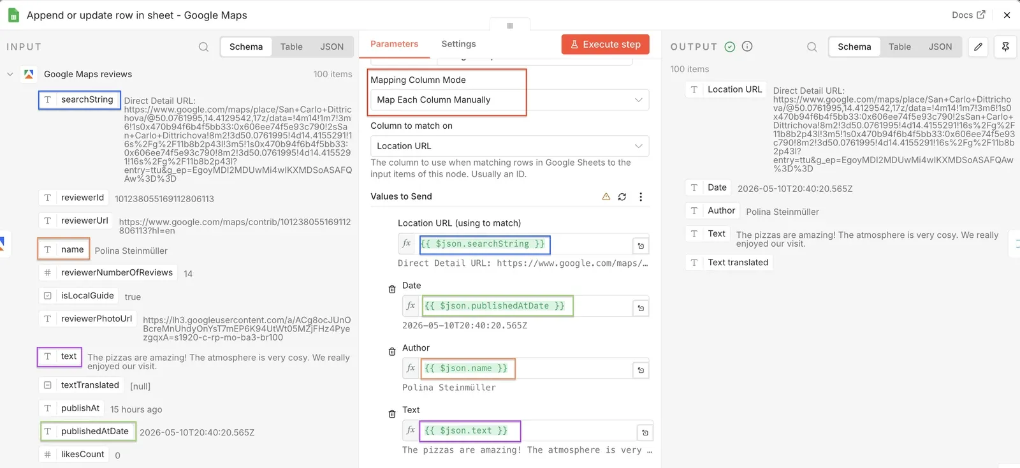
Task: Delete the Date field mapping
Action: 392,289
